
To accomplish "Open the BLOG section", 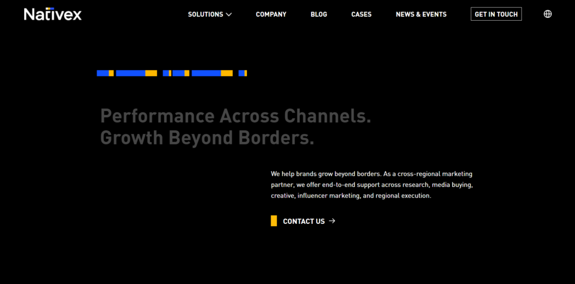I will click(319, 15).
